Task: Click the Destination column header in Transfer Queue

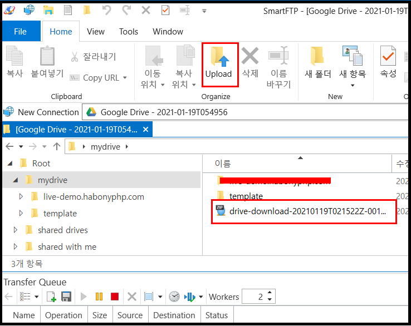Action: pyautogui.click(x=174, y=315)
